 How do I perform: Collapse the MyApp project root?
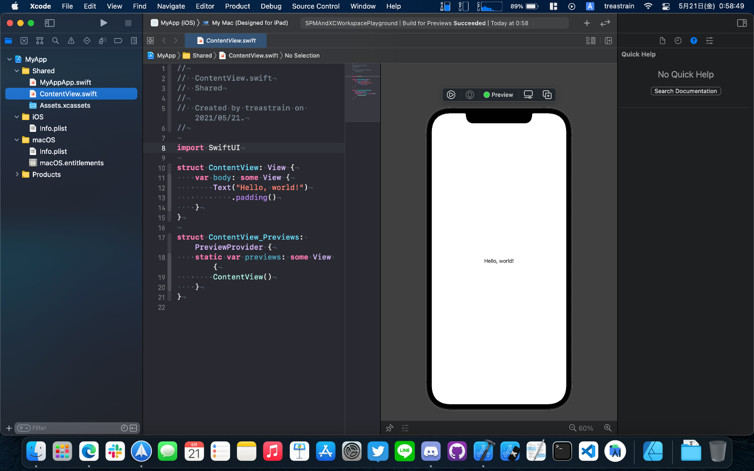coord(9,59)
